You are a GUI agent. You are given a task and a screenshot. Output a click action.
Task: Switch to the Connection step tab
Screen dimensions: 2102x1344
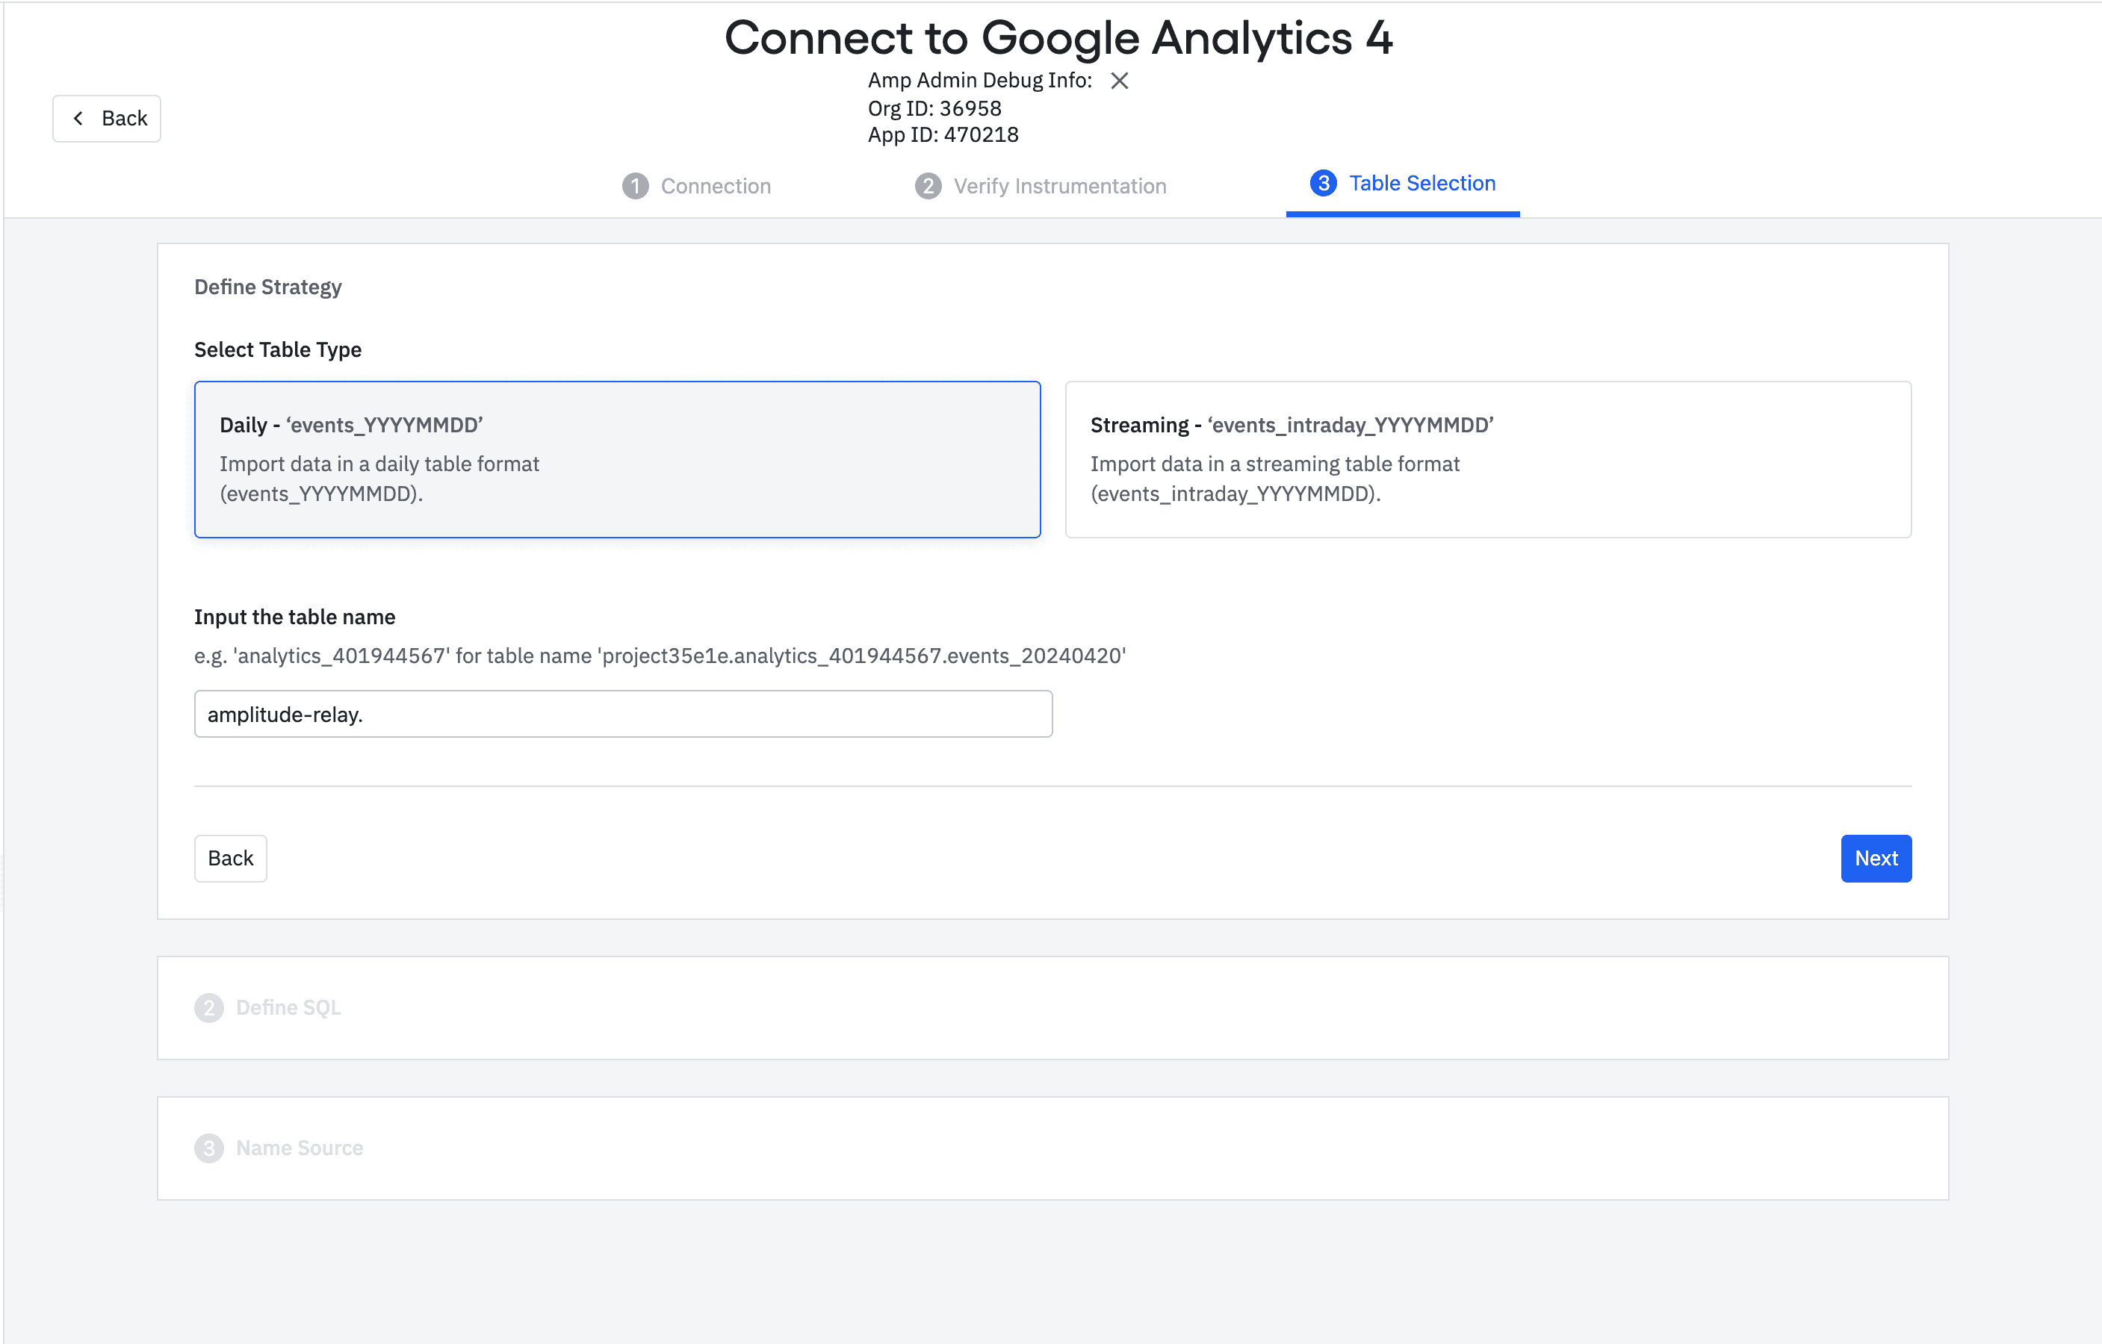[715, 186]
